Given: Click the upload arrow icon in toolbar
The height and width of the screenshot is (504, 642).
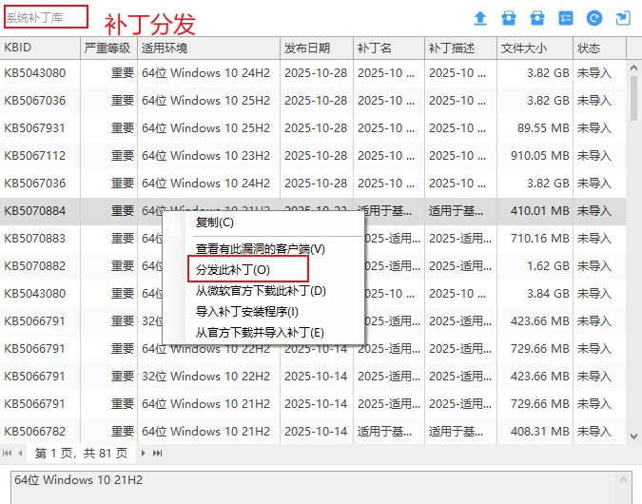Looking at the screenshot, I should (x=480, y=18).
